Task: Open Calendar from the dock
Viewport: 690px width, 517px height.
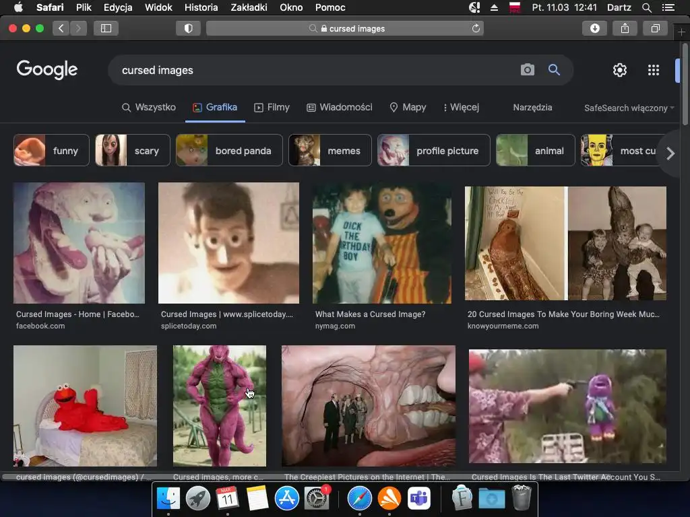Action: (227, 499)
